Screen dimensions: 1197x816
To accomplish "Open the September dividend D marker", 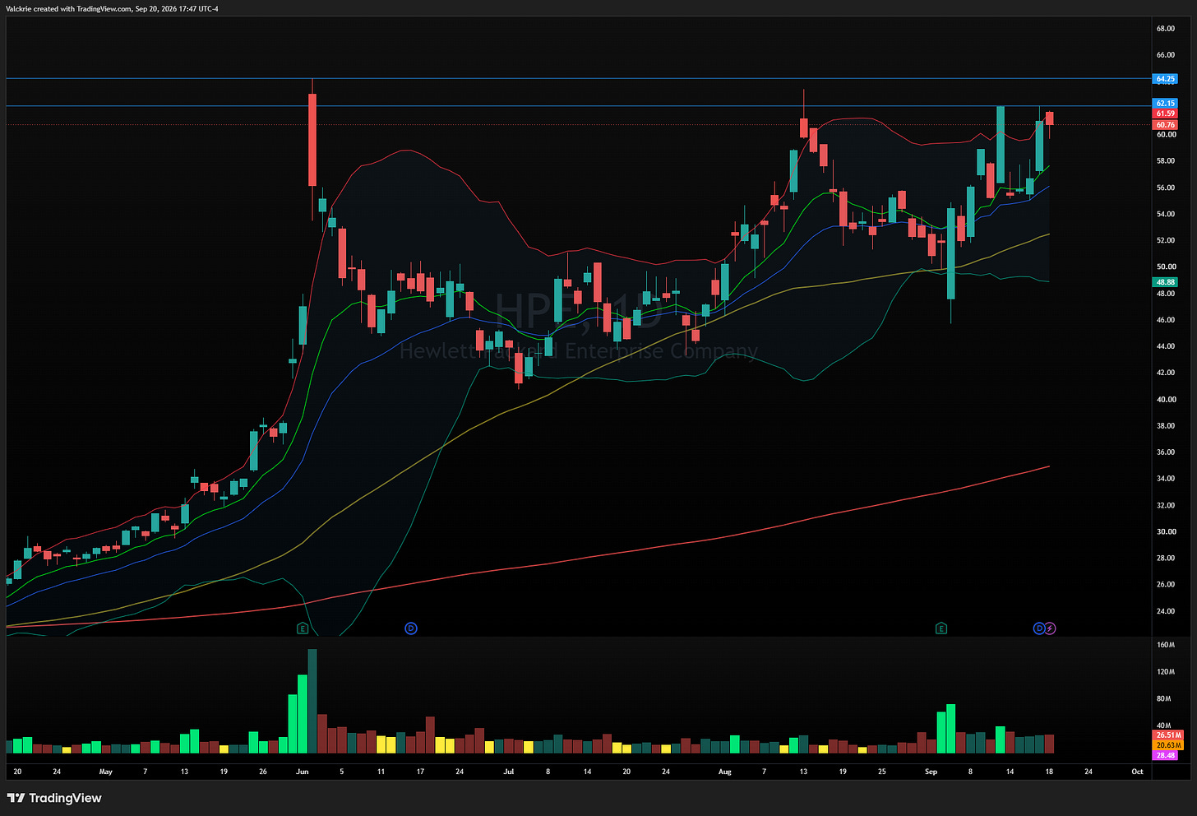I will click(1039, 628).
